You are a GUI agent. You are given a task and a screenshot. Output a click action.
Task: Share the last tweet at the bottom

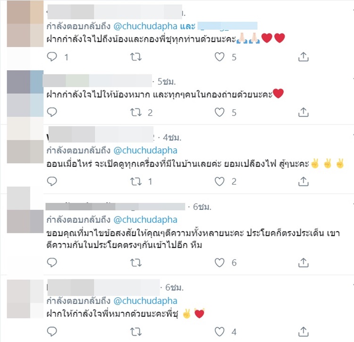(x=303, y=332)
